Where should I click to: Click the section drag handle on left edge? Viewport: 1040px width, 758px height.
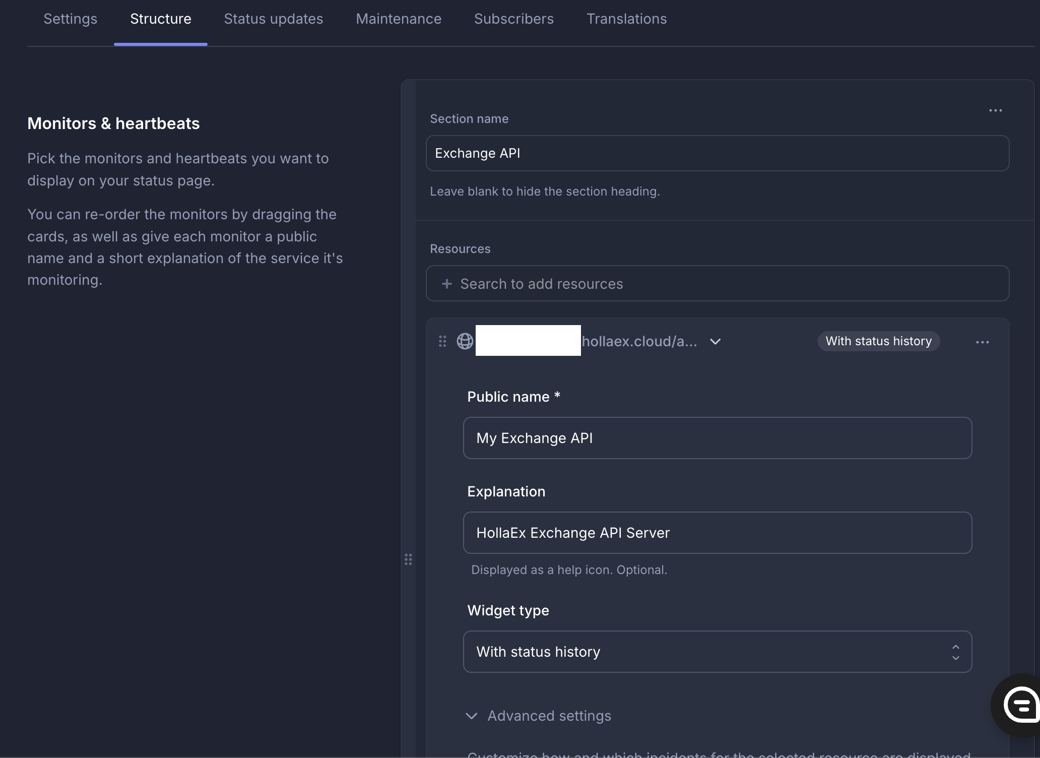tap(408, 559)
